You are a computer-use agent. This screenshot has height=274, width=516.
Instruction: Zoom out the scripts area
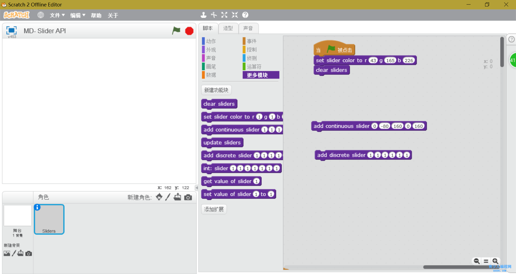click(476, 261)
